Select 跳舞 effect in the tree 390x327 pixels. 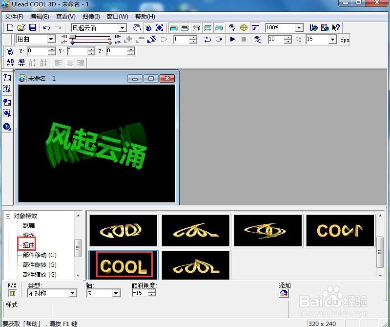[x=29, y=226]
